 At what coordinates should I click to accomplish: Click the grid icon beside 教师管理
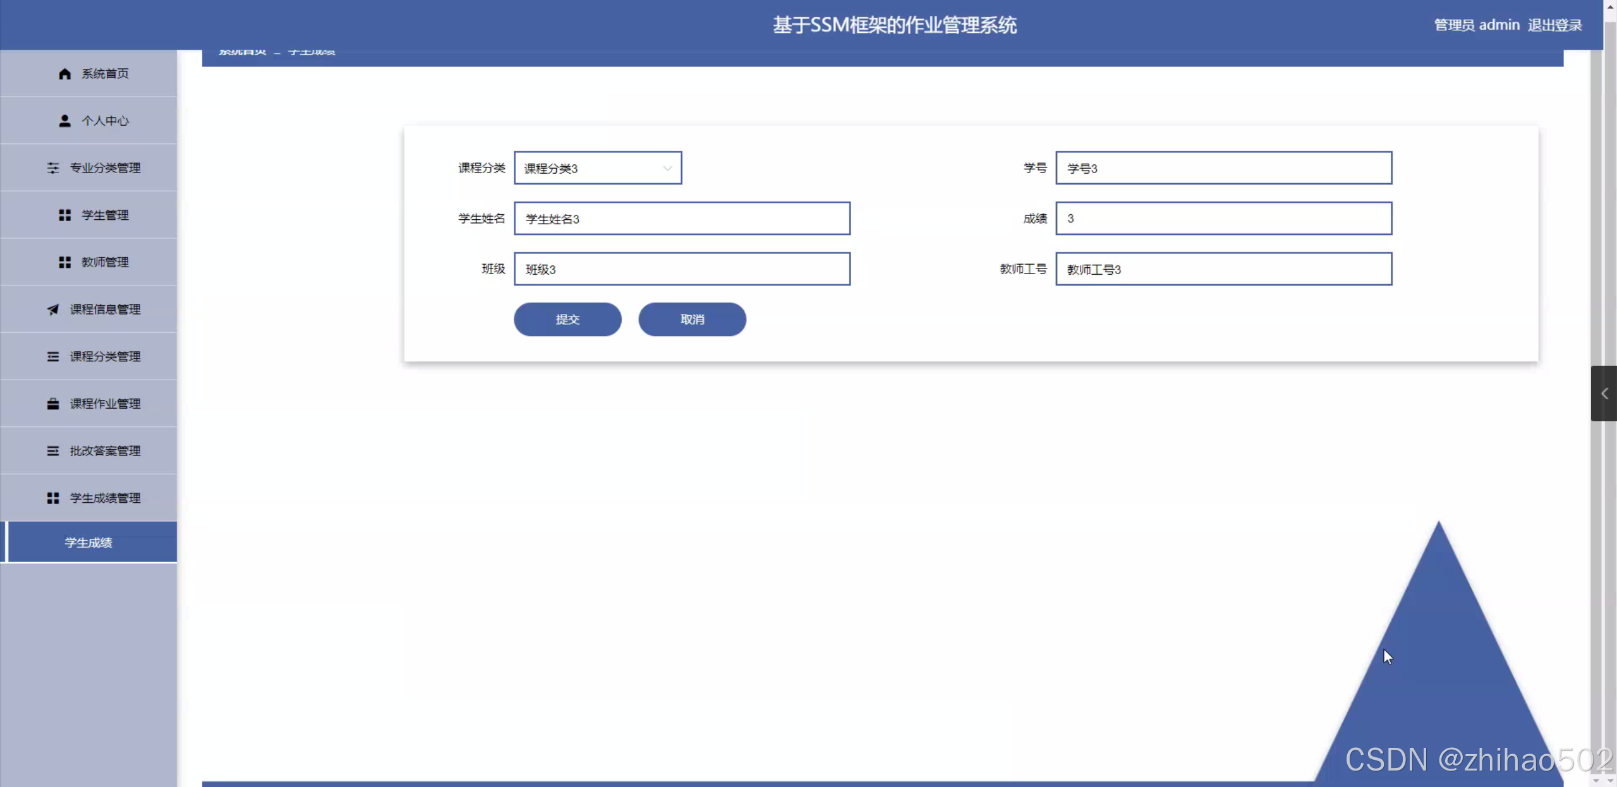[x=64, y=262]
